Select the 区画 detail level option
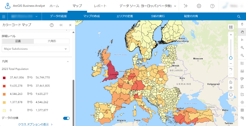The image size is (246, 126). click(18, 41)
